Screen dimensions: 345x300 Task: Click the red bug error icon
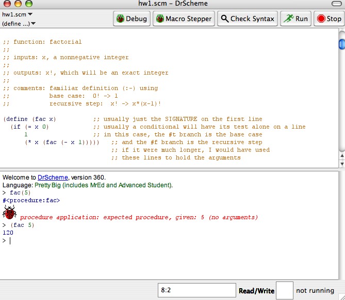point(9,213)
